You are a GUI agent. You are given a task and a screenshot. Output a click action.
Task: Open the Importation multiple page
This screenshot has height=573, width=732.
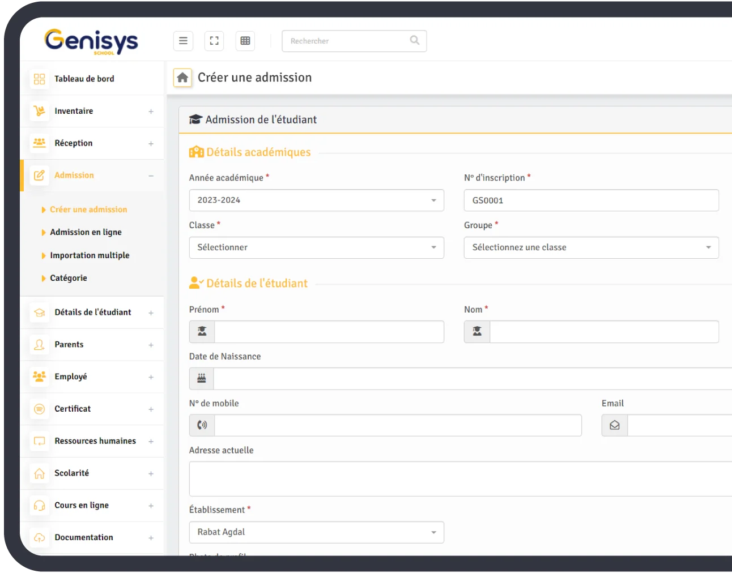tap(91, 255)
